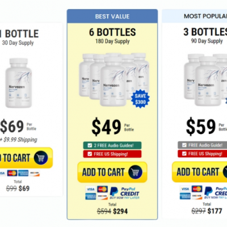Toggle FREE US Shipping checkbox for 3 Bottles

coord(184,154)
